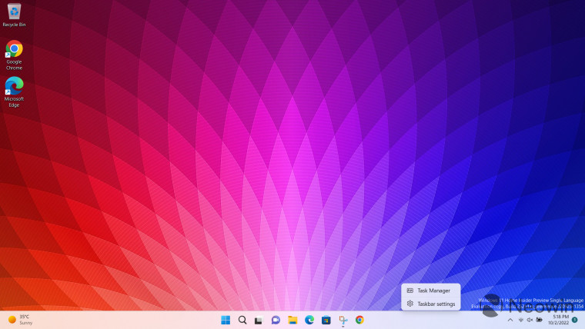Launch Google Chrome from the taskbar
The image size is (585, 329).
[359, 320]
